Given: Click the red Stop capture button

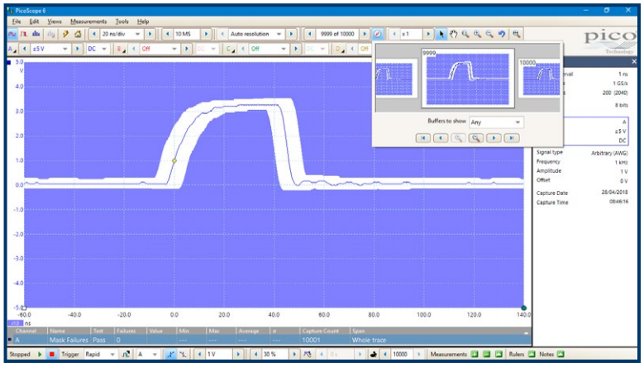Looking at the screenshot, I should tap(52, 354).
